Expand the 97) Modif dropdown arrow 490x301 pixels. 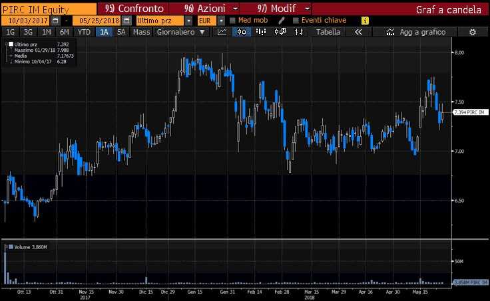(308, 9)
